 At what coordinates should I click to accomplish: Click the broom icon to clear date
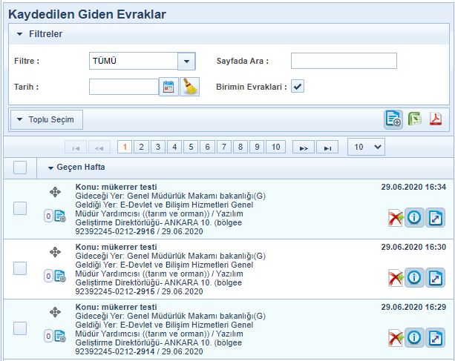pos(190,87)
